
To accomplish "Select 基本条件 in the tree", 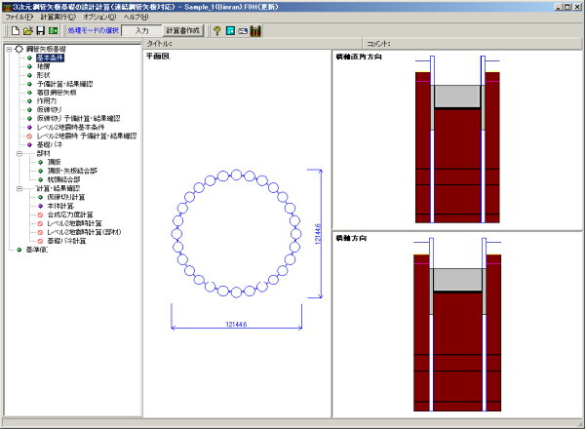I will [x=51, y=58].
